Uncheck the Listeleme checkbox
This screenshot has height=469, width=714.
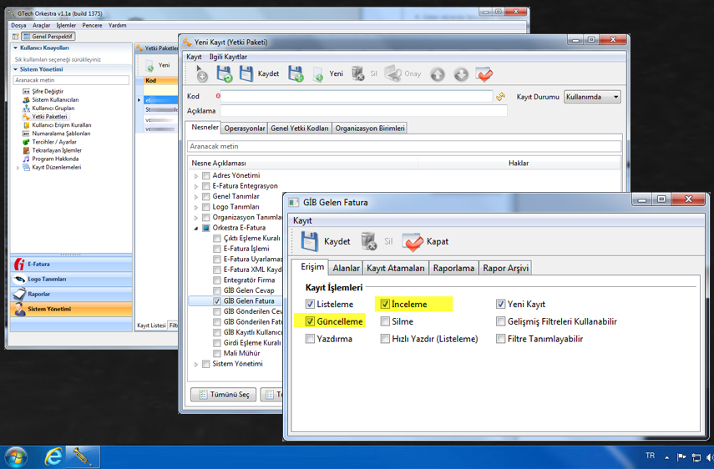tap(310, 305)
